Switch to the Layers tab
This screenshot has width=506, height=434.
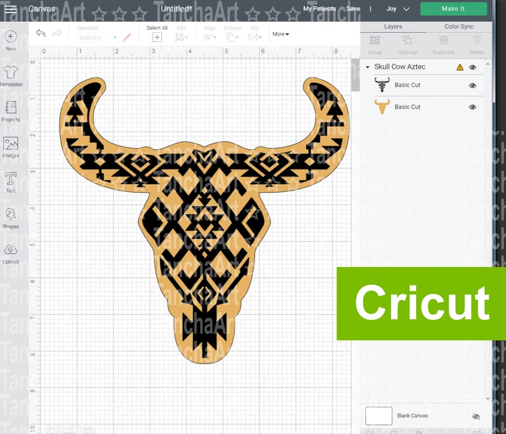click(x=393, y=27)
